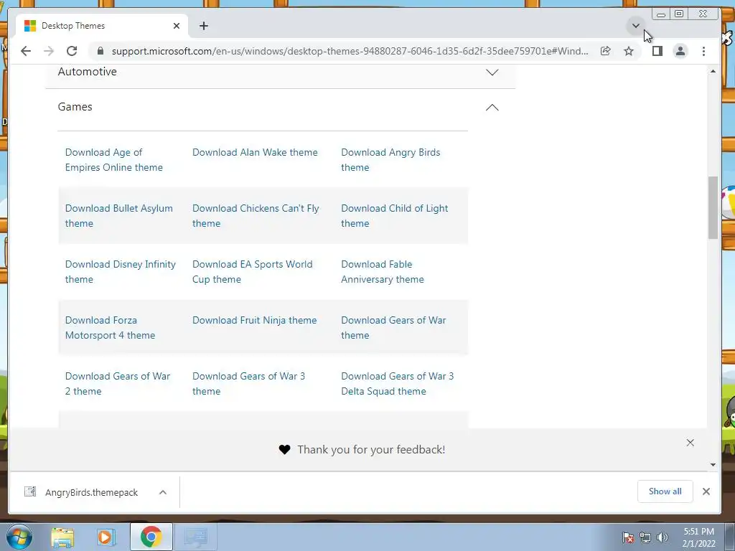
Task: Reload the page with the refresh icon
Action: [x=72, y=51]
